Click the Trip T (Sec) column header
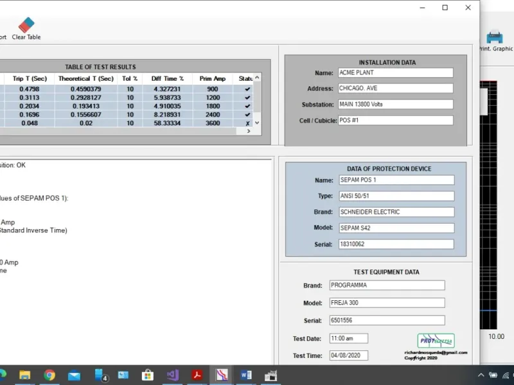The height and width of the screenshot is (385, 514). 30,78
